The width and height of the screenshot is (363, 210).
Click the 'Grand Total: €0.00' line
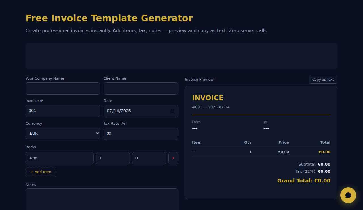[x=304, y=181]
